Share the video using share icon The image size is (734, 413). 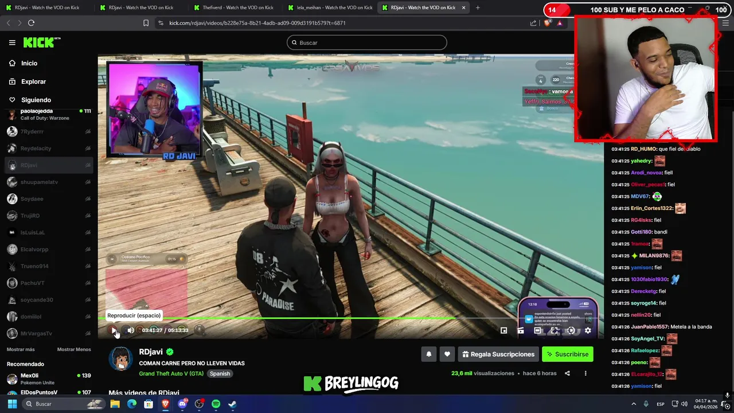coord(567,373)
